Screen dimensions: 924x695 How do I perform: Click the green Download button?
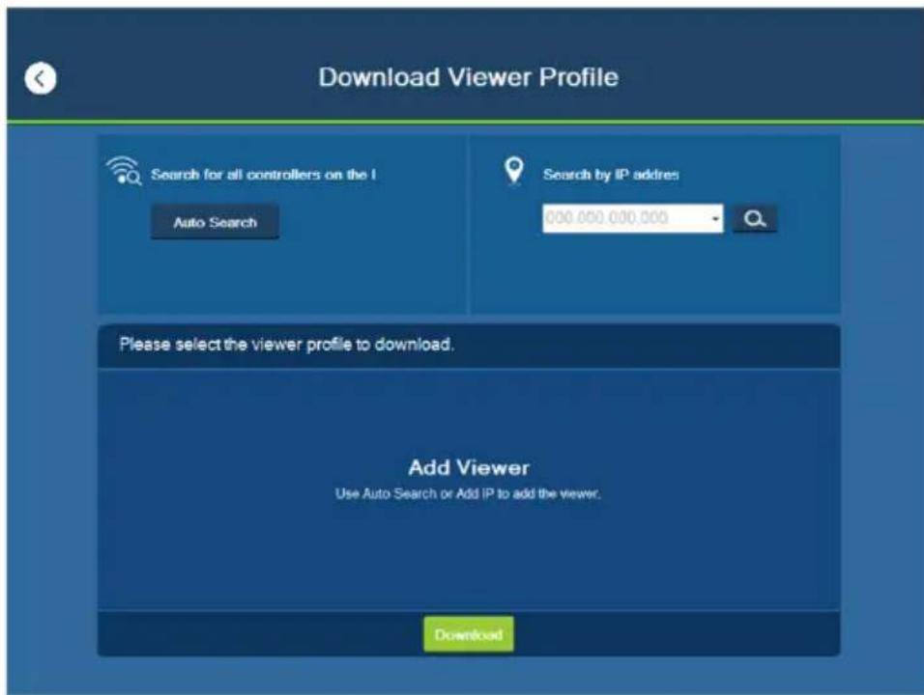(x=469, y=634)
